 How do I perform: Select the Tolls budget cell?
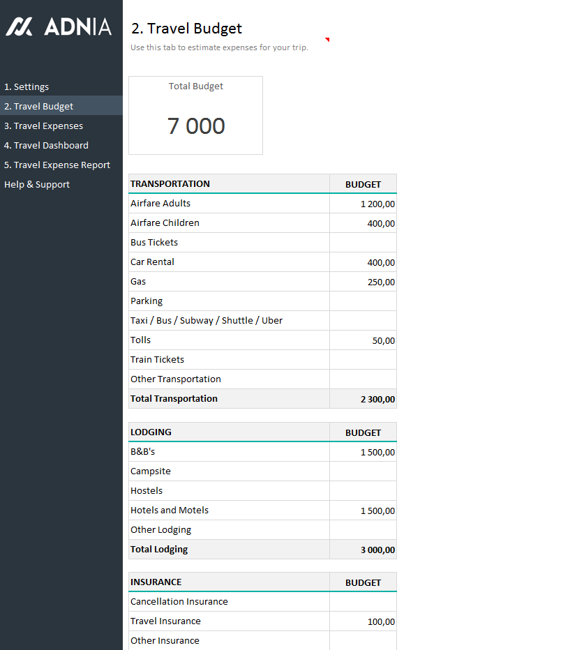(363, 340)
